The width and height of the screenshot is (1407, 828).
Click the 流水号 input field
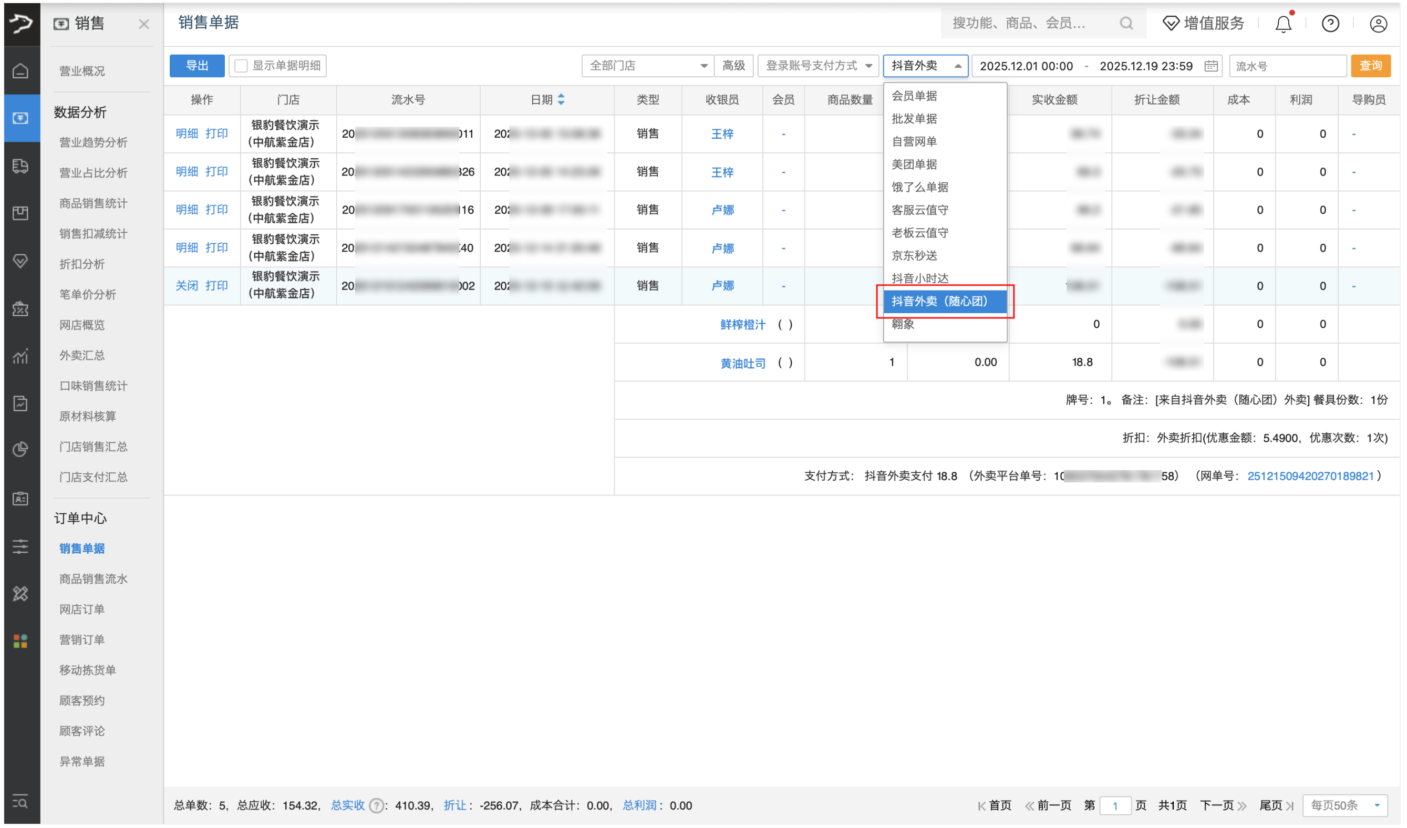(1288, 65)
